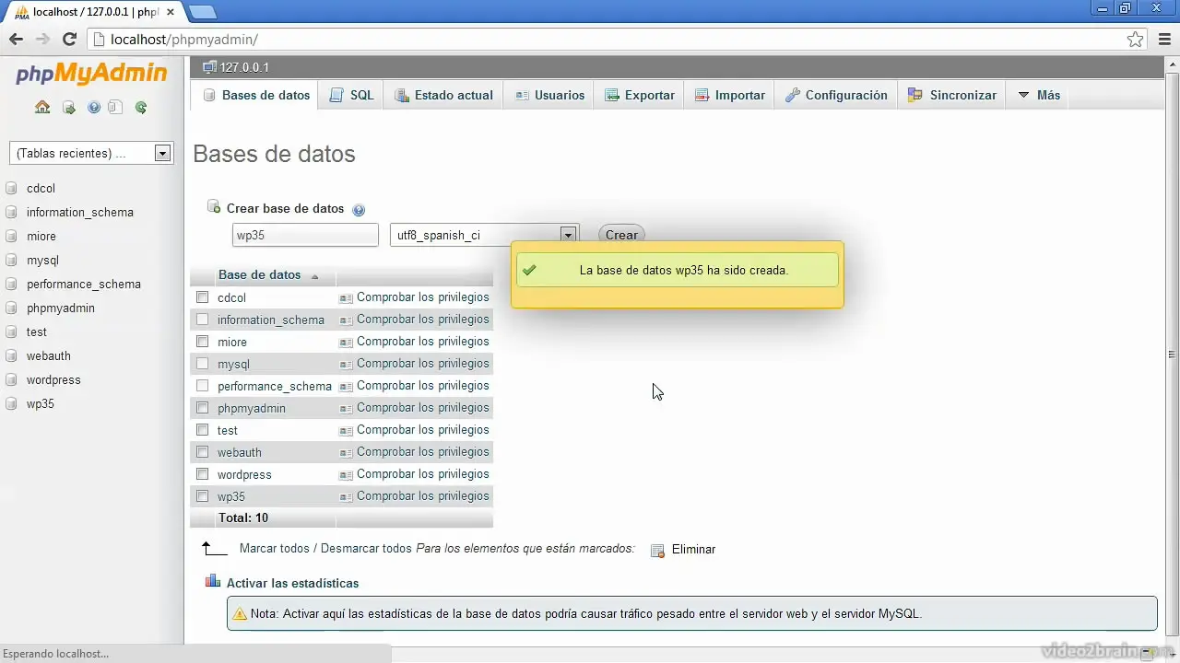Image resolution: width=1180 pixels, height=663 pixels.
Task: Reload the page with the browser refresh icon
Action: pos(69,40)
